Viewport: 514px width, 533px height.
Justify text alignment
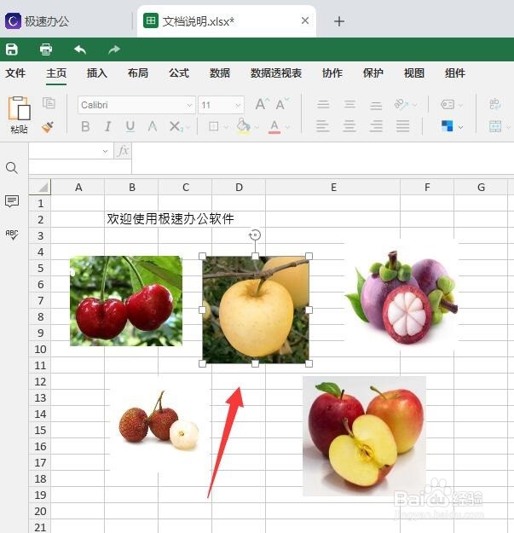click(402, 126)
